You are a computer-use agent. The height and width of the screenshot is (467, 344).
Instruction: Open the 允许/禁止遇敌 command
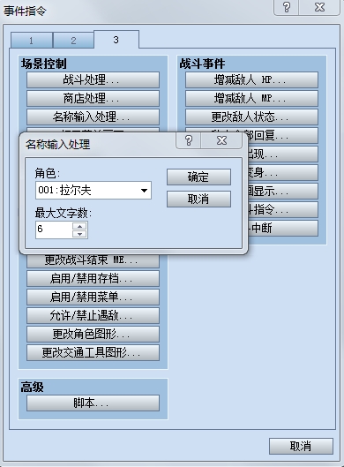click(93, 315)
